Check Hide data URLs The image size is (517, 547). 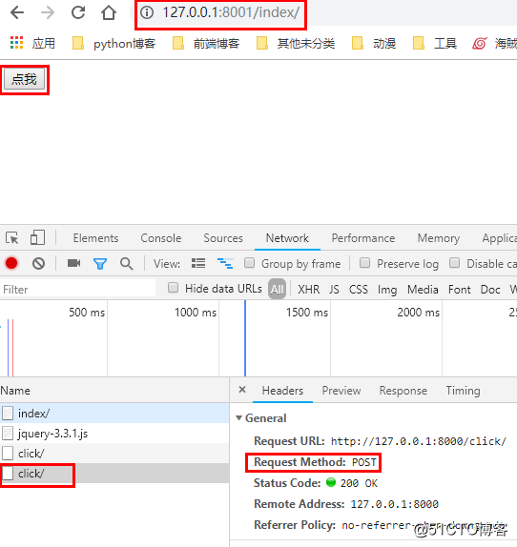tap(174, 288)
